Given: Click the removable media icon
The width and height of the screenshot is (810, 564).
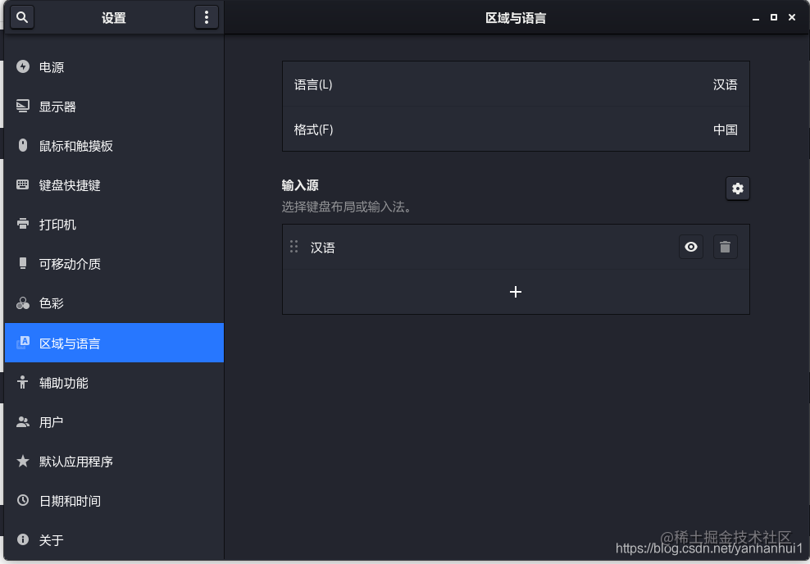Looking at the screenshot, I should pos(23,263).
